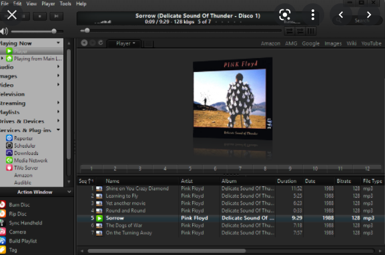Open the Tools menu
Viewport: 385px width, 255px height.
(65, 4)
